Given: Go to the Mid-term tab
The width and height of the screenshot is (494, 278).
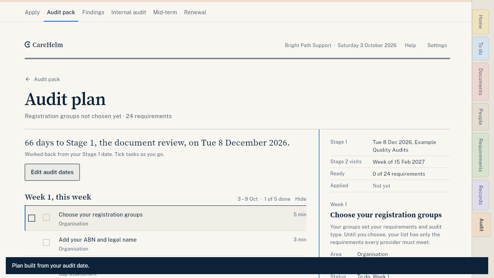Looking at the screenshot, I should tap(165, 12).
